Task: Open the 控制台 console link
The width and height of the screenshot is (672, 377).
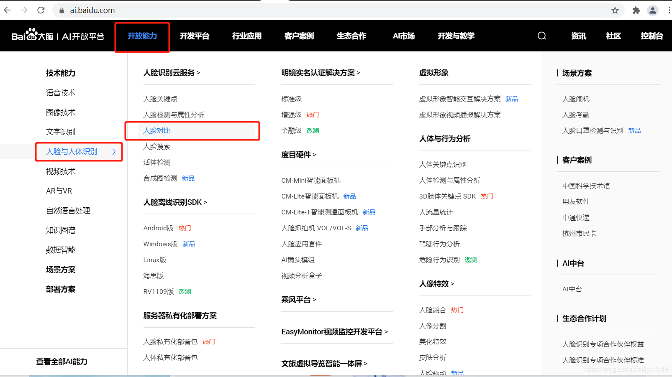Action: (x=652, y=36)
